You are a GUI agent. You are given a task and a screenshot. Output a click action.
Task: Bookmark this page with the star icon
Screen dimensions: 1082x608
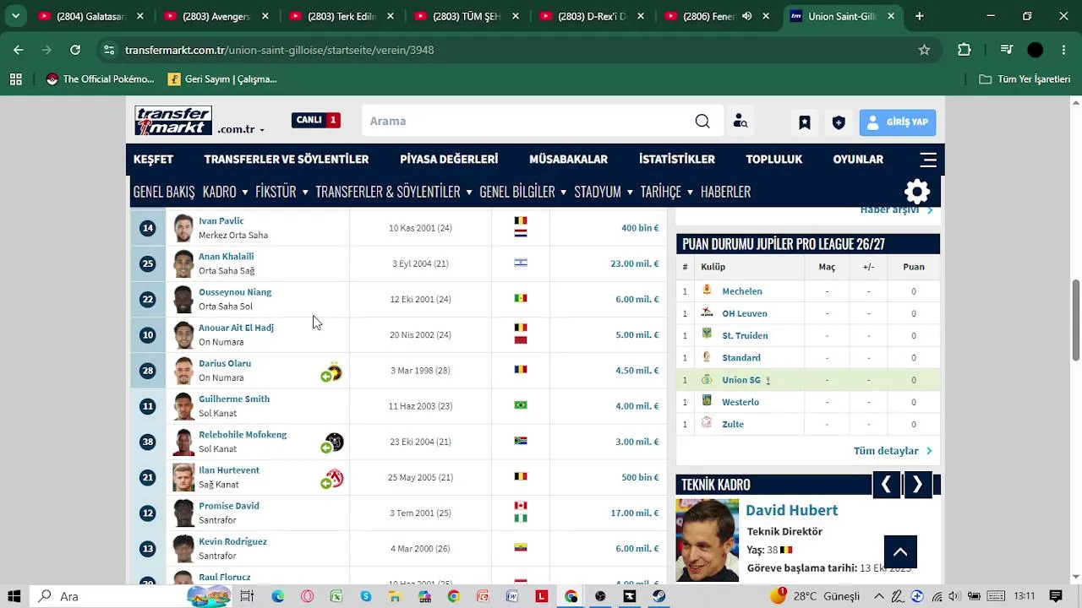click(x=925, y=50)
